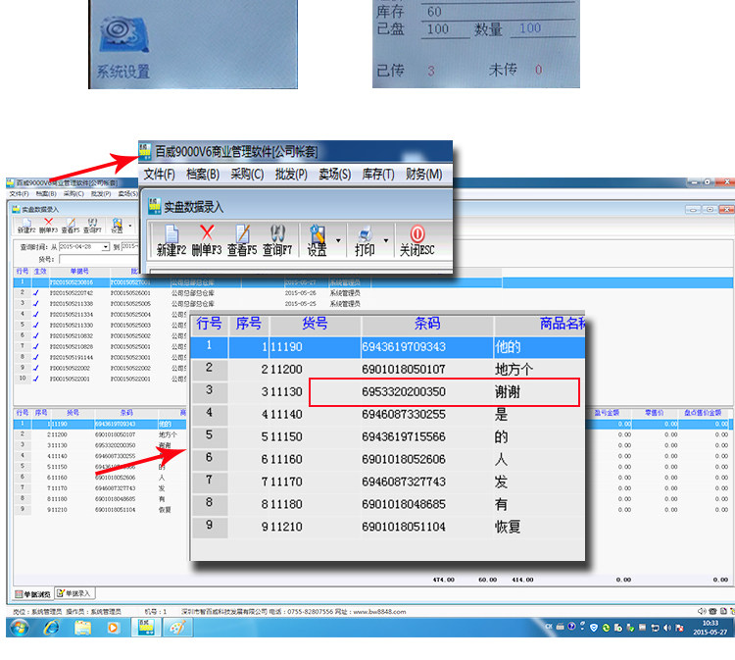
Task: Toggle 生效 checkmark for PD201505210832 row
Action: (36, 335)
